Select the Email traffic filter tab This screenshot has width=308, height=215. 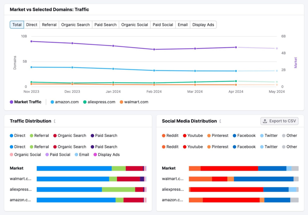click(183, 25)
